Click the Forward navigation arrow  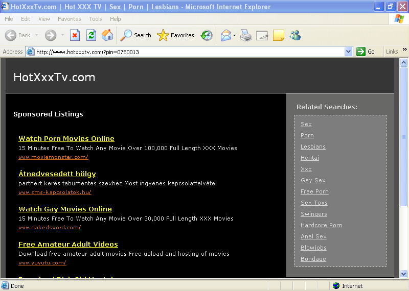click(50, 35)
